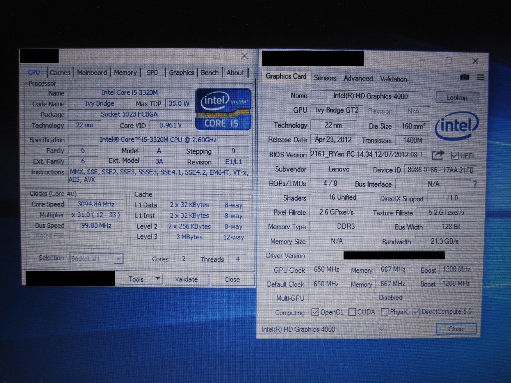Click the Bus Interface question mark
This screenshot has height=383, width=511.
coord(475,185)
